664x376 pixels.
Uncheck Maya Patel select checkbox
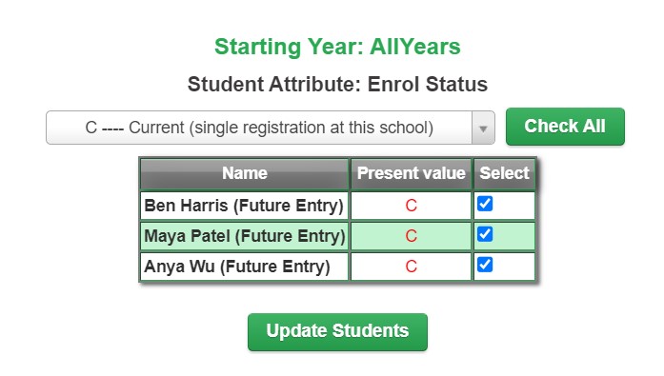pos(485,234)
